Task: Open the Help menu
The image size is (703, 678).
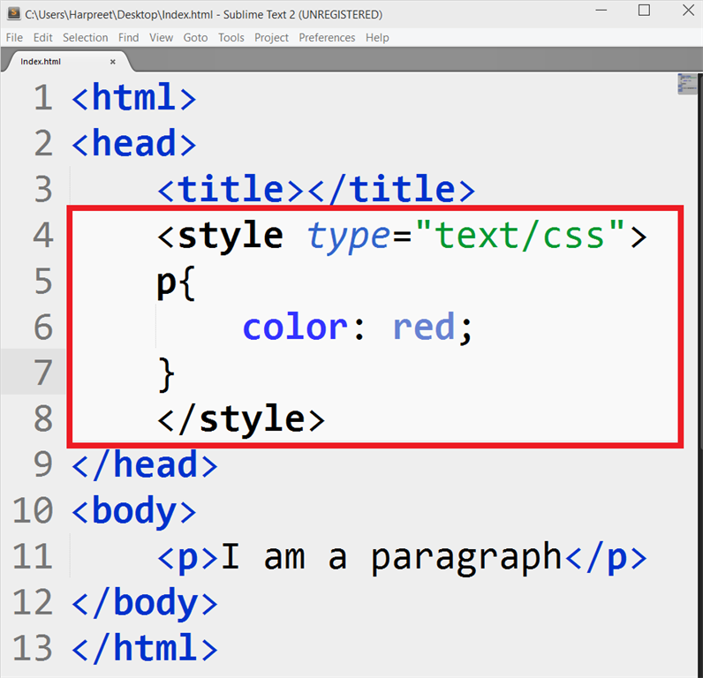Action: (x=377, y=38)
